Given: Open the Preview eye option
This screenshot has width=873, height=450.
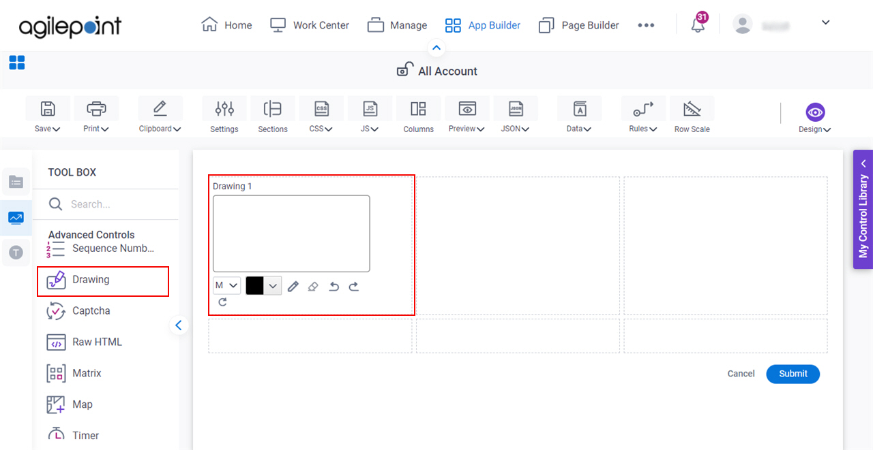Looking at the screenshot, I should point(467,114).
